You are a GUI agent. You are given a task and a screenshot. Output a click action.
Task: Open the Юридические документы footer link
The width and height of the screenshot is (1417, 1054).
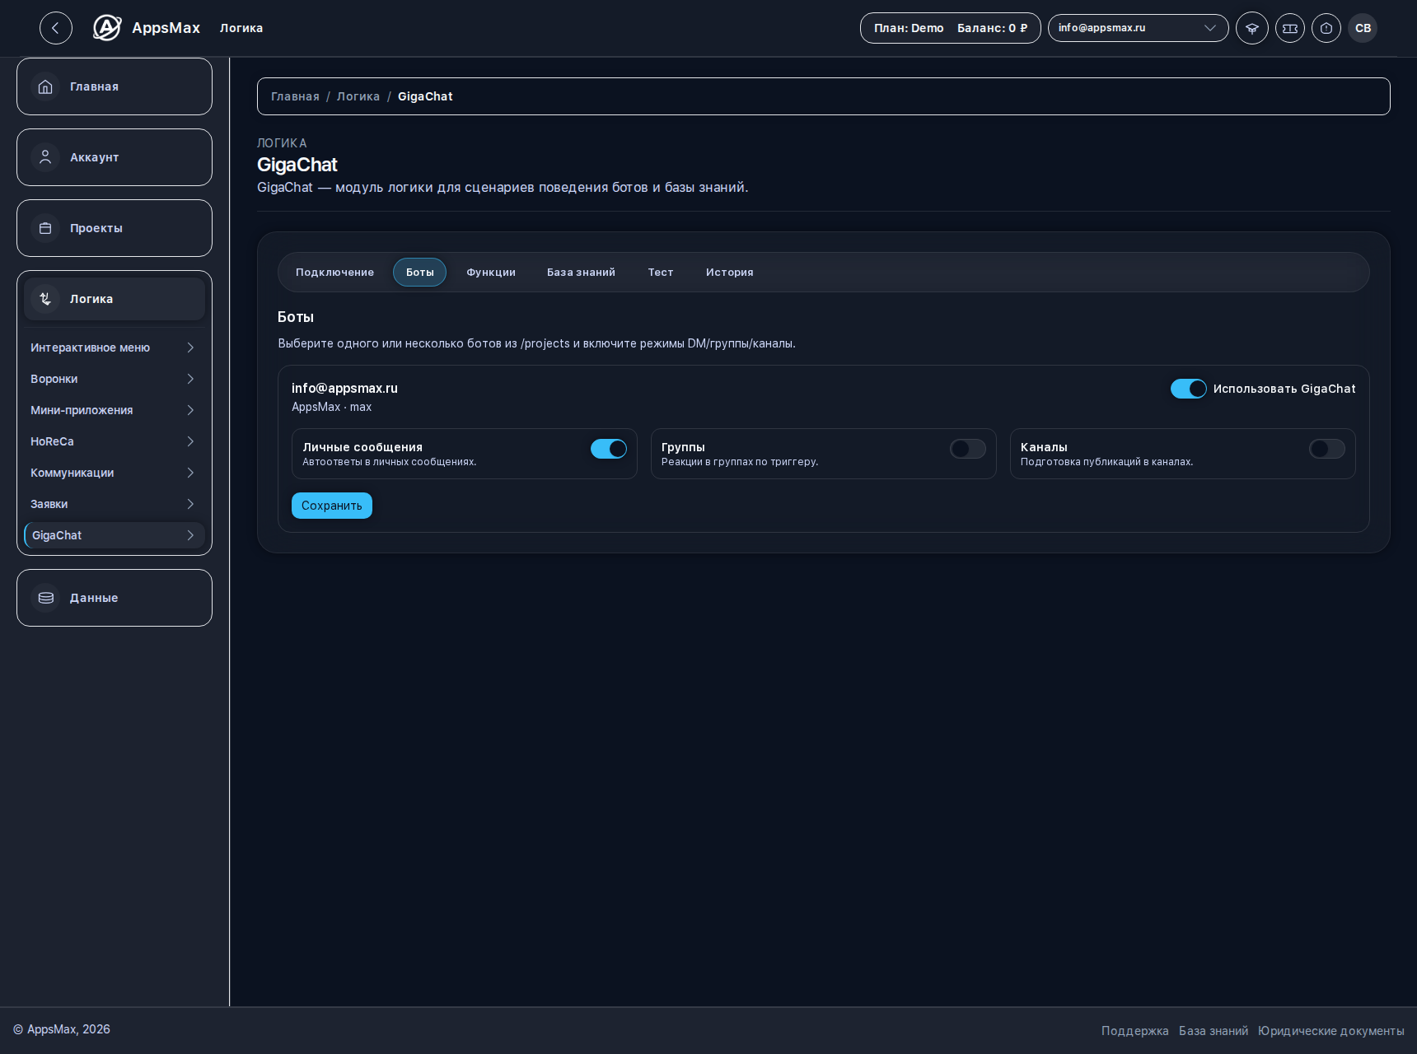click(x=1331, y=1031)
